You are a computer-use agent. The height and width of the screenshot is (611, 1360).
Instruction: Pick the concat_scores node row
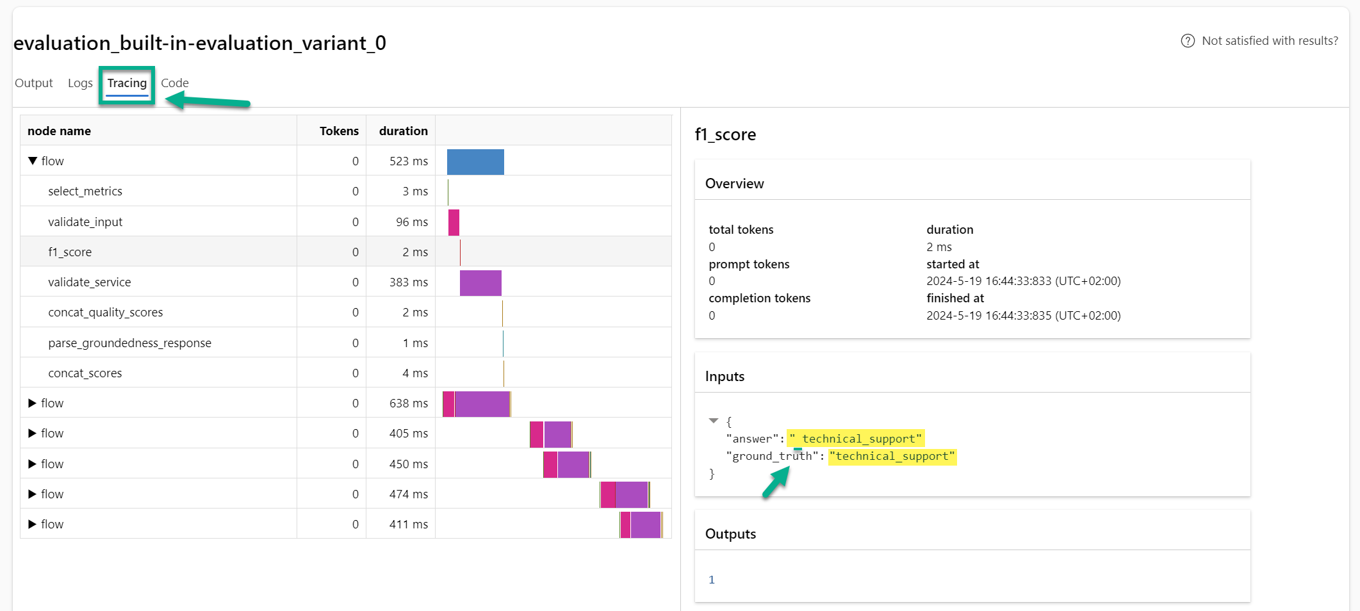click(x=85, y=373)
